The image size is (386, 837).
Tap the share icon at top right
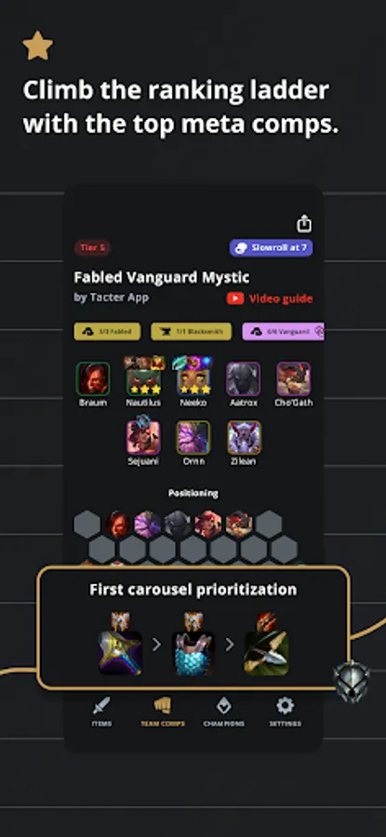tap(304, 223)
